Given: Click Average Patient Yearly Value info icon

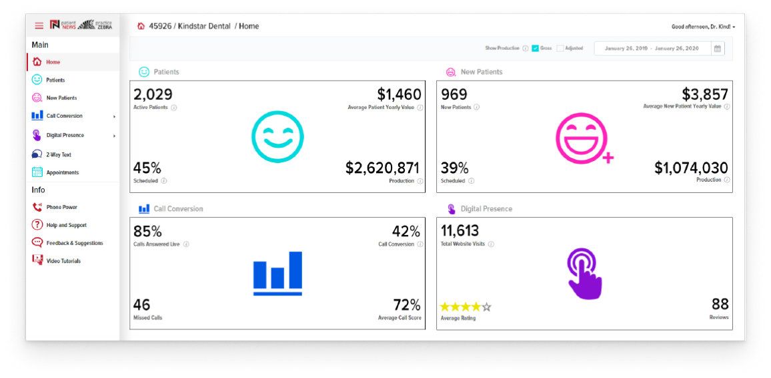Looking at the screenshot, I should click(x=420, y=108).
